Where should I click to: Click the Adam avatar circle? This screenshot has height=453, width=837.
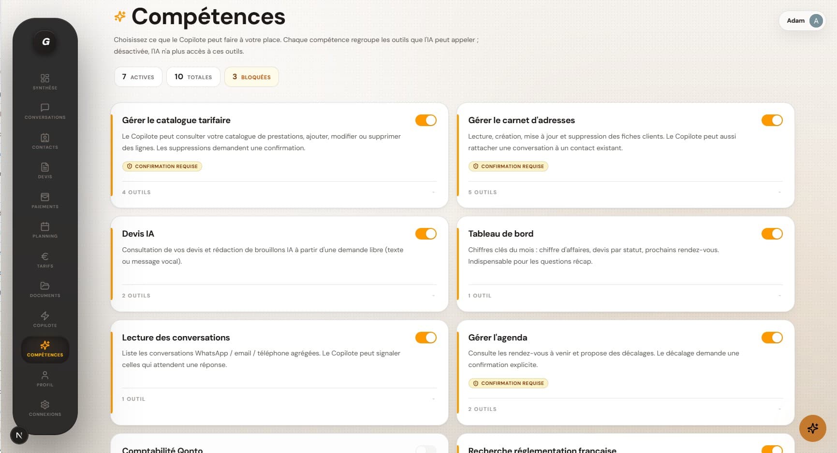816,21
